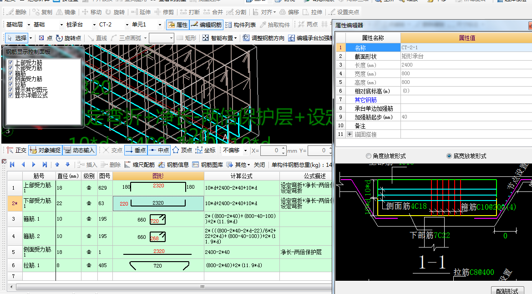Open the 基础层 floor dropdown
The image size is (532, 294).
tap(29, 25)
